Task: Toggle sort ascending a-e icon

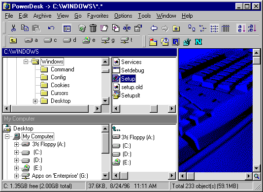Action: pos(242,28)
